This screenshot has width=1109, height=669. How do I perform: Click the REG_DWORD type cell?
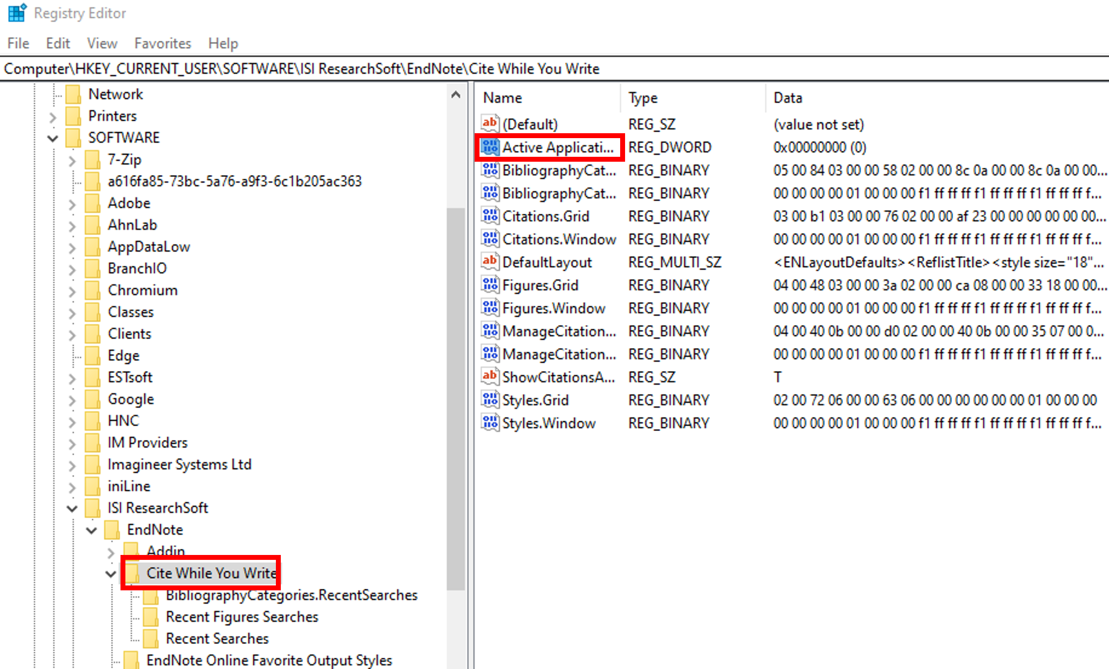pos(670,147)
